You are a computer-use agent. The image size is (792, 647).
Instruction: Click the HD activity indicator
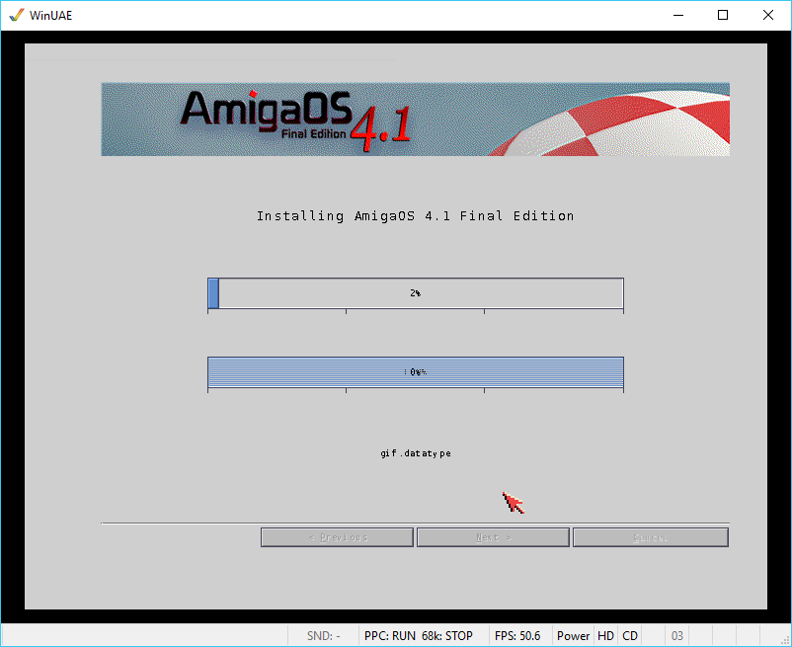coord(605,636)
